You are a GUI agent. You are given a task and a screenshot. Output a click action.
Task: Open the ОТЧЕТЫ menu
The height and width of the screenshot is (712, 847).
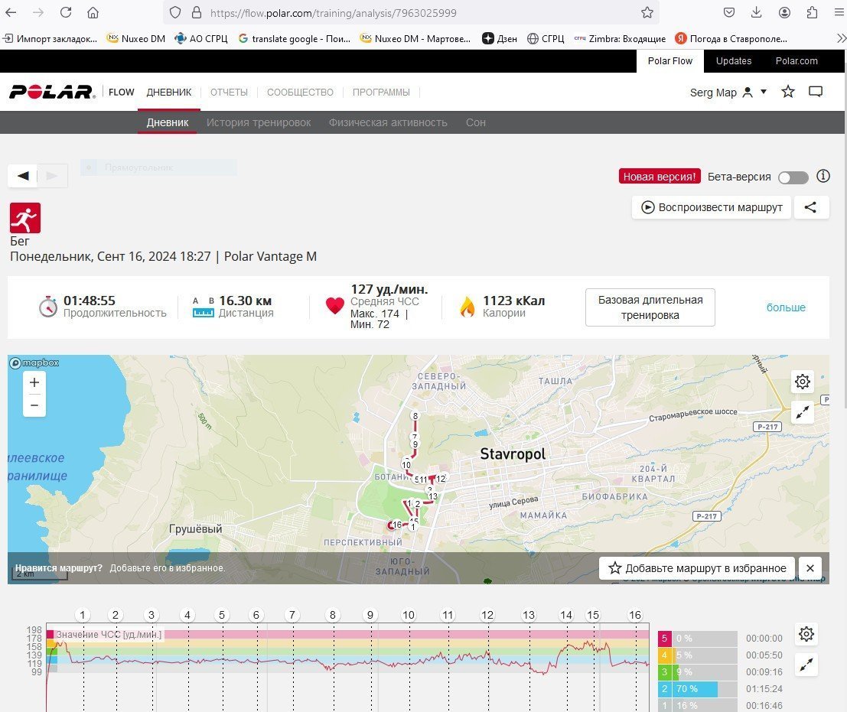pyautogui.click(x=229, y=93)
